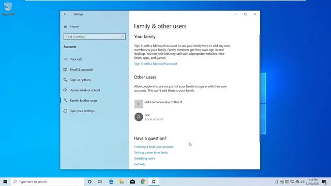Click the Settings gear in the taskbar
This screenshot has width=331, height=186.
pyautogui.click(x=154, y=181)
